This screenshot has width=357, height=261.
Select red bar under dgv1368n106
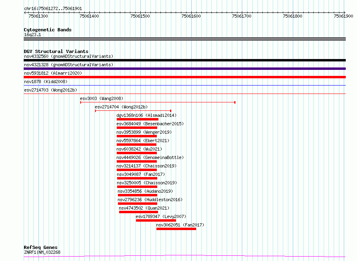[138, 119]
